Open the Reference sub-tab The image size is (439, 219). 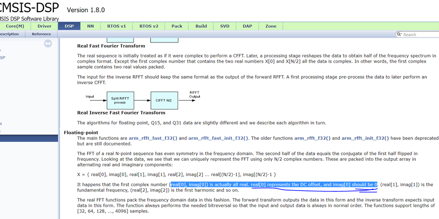coord(41,34)
